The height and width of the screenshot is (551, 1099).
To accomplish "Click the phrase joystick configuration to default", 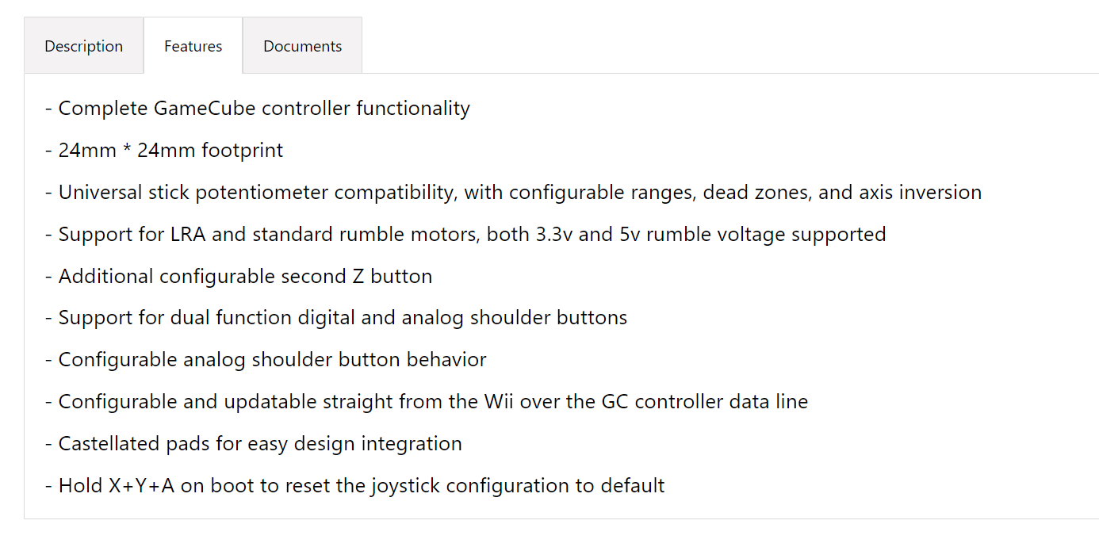I will point(517,486).
